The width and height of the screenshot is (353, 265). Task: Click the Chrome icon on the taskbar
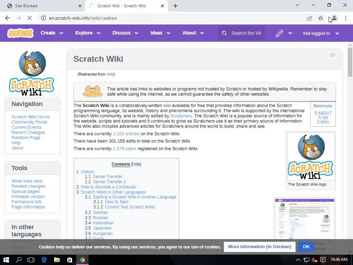(82, 260)
